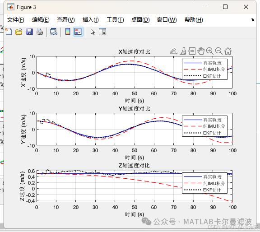The height and width of the screenshot is (232, 260).
Task: Select 真实轨迹 entry in the Z-axis legend
Action: (x=203, y=177)
